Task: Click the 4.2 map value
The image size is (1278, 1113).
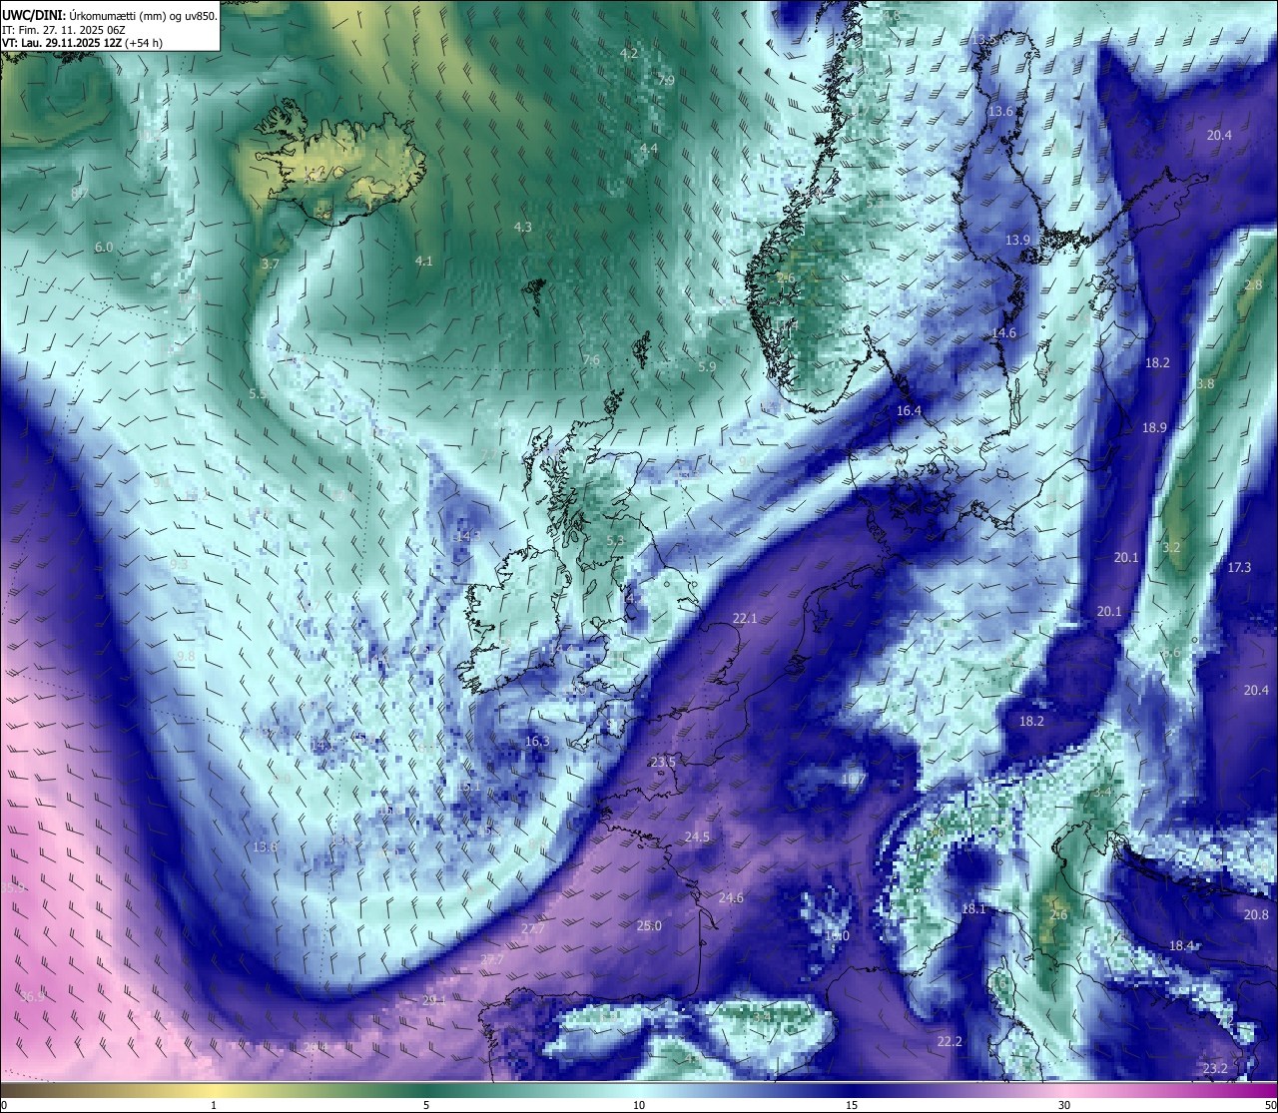Action: (x=629, y=53)
